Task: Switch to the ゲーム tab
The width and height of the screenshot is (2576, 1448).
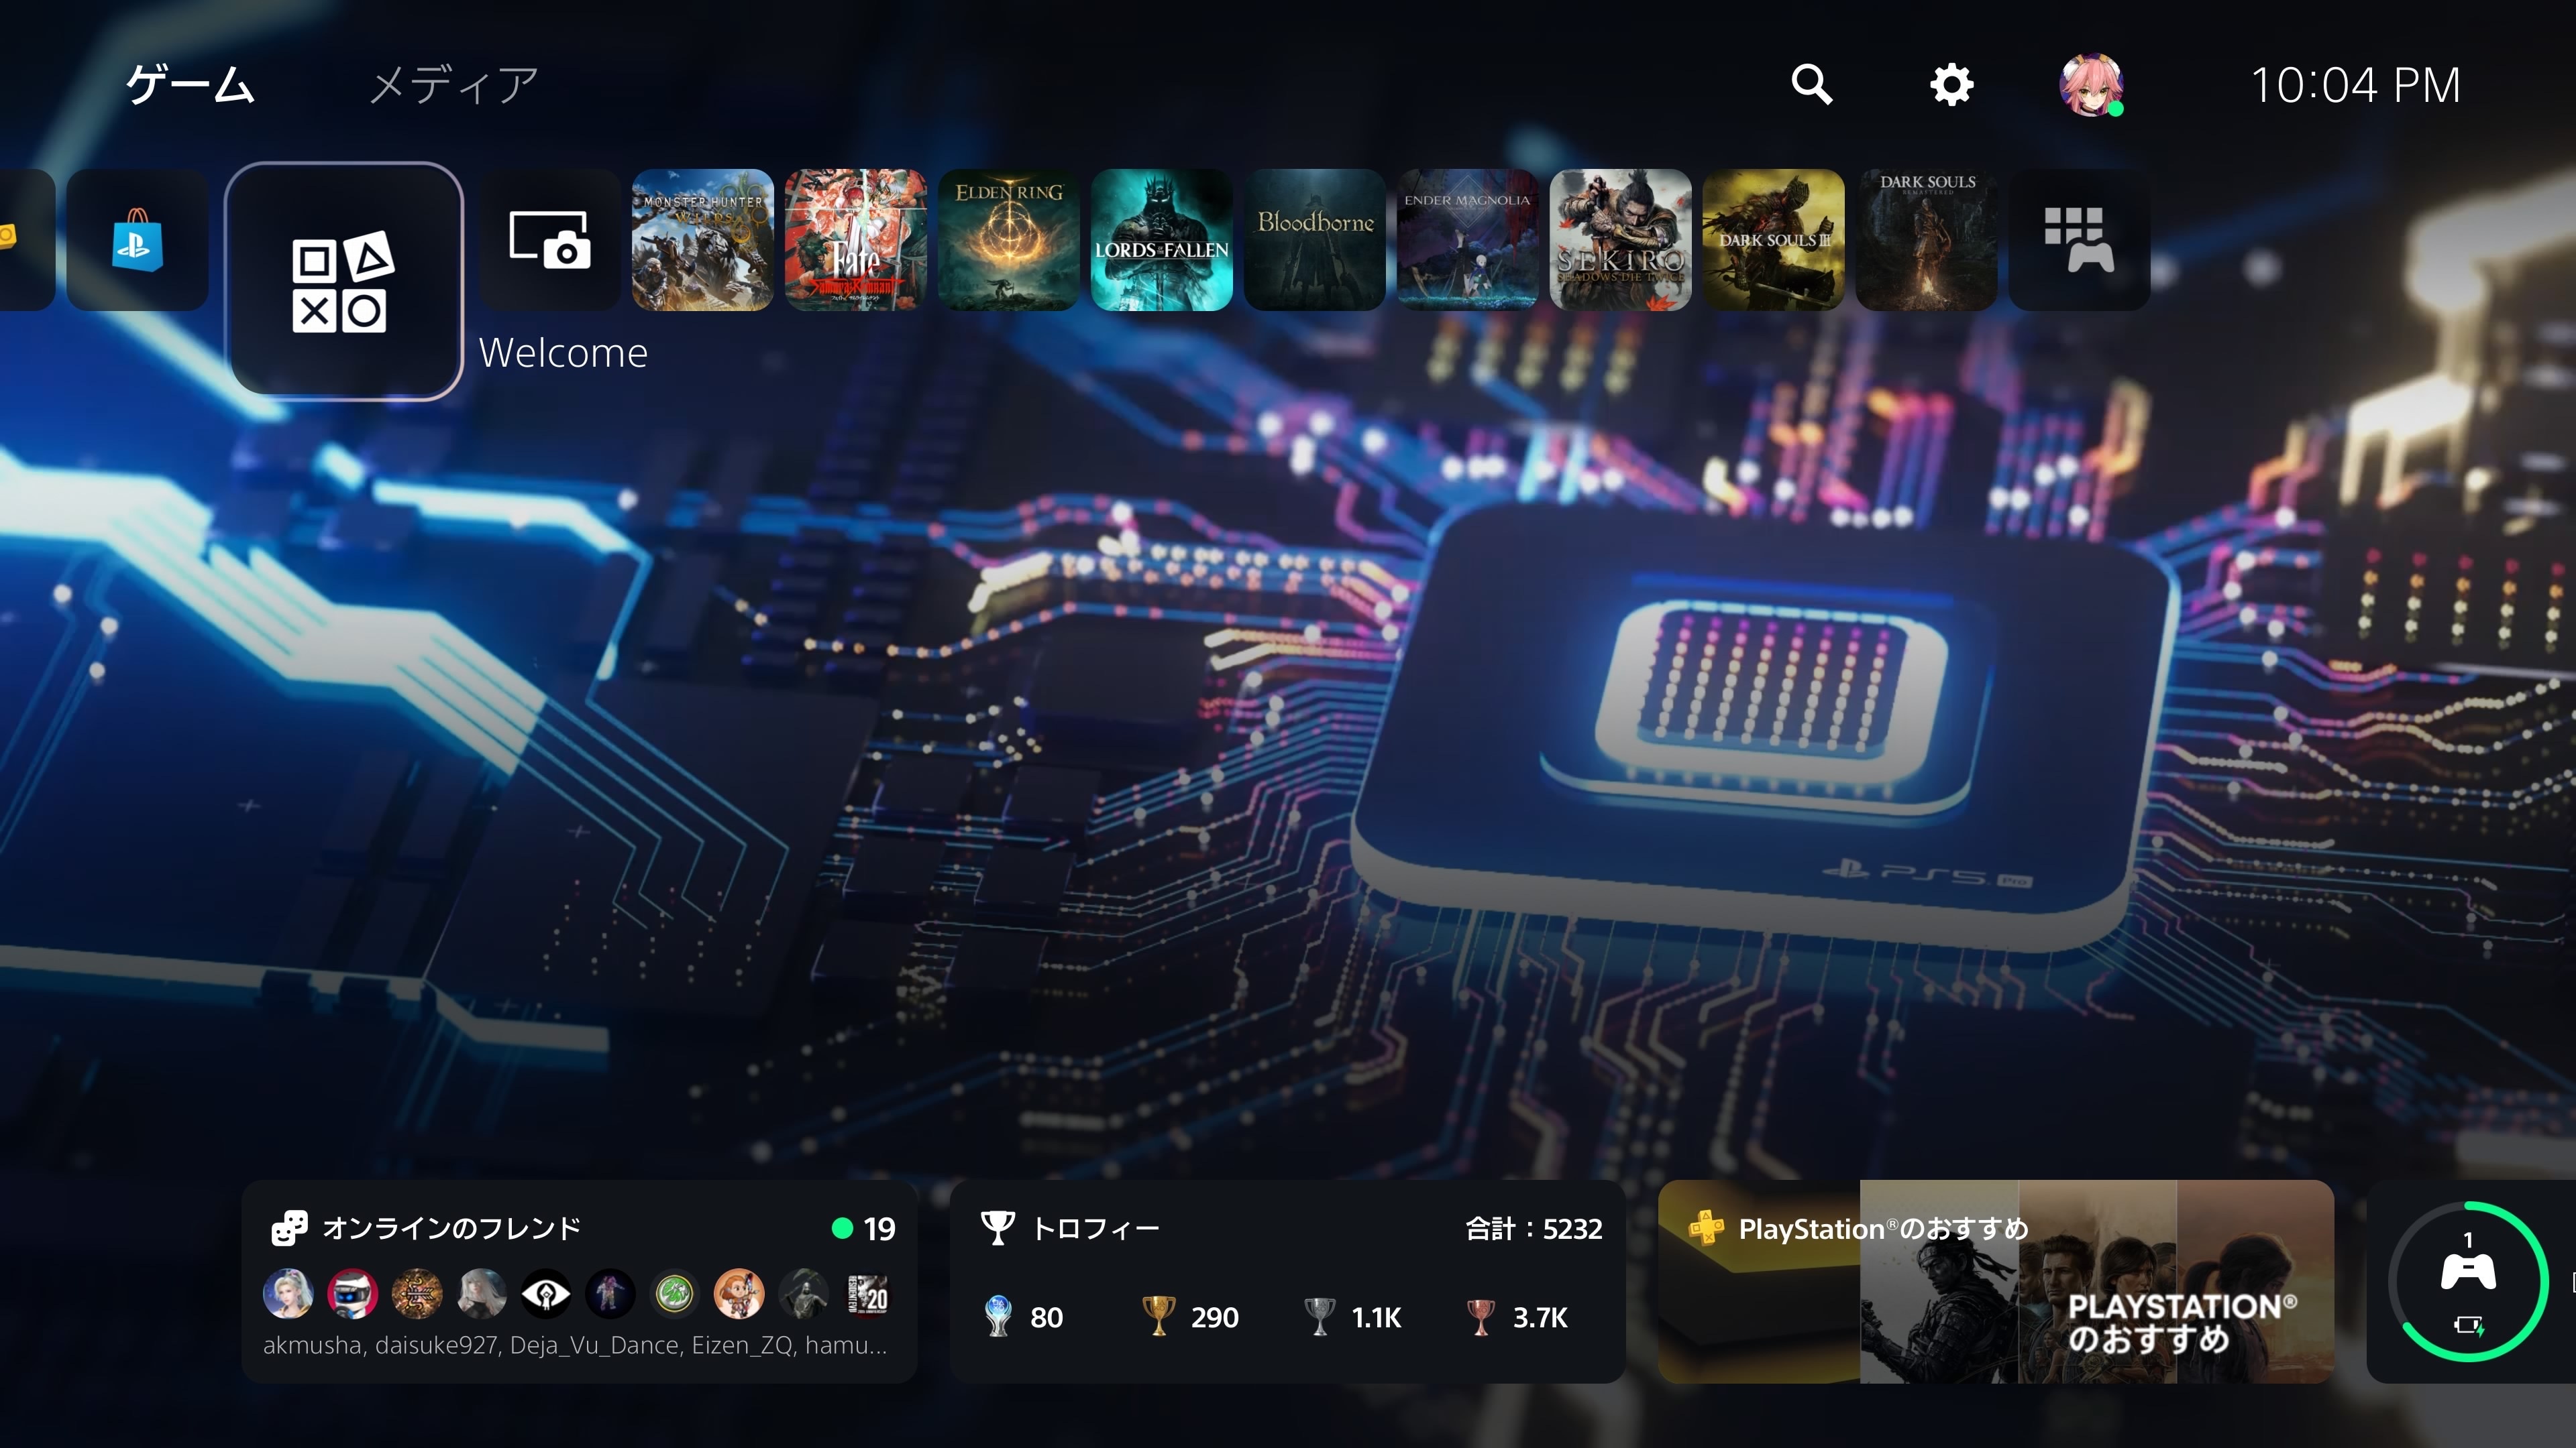Action: coord(190,85)
